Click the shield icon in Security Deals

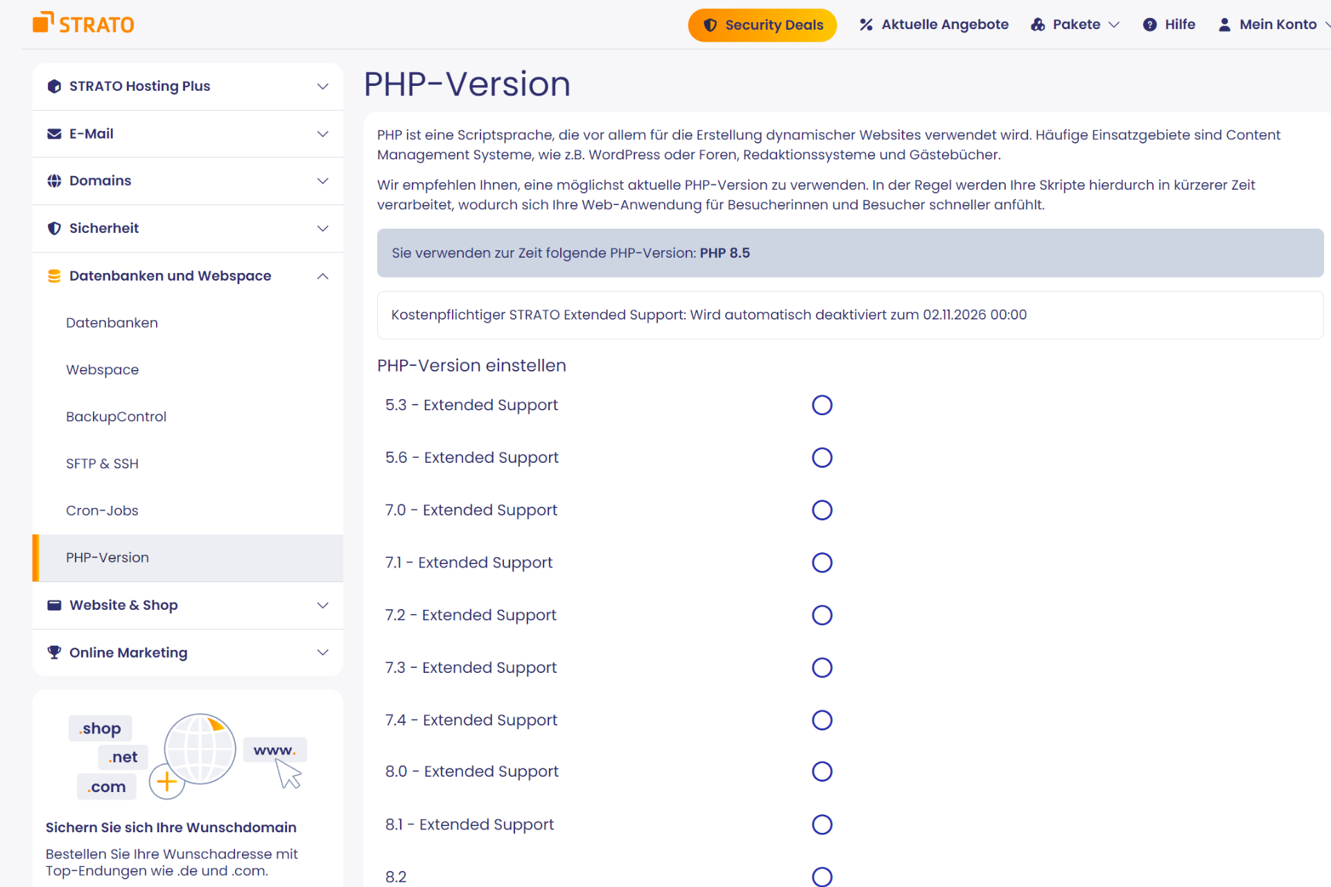tap(710, 25)
